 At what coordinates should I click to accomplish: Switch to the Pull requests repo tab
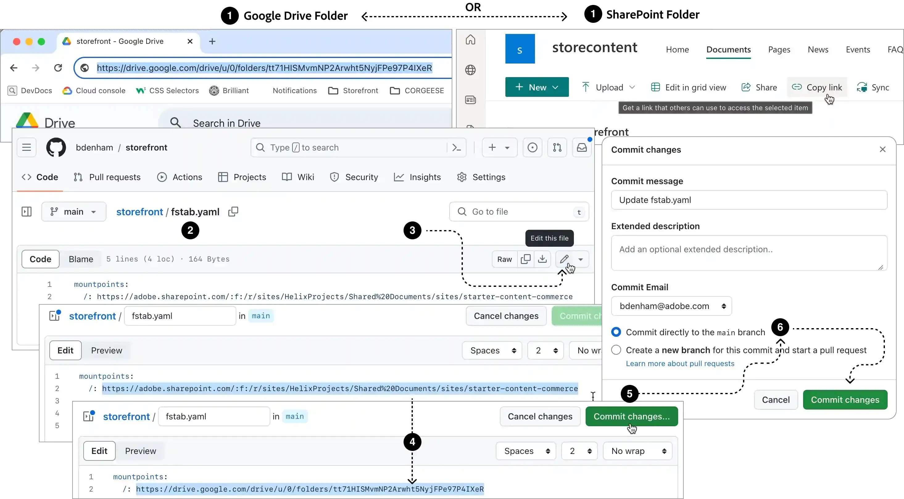point(107,177)
